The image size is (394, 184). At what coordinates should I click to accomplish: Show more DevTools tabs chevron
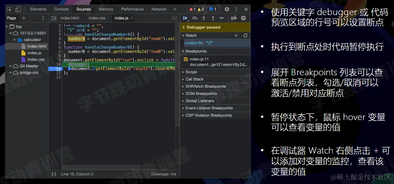175,9
